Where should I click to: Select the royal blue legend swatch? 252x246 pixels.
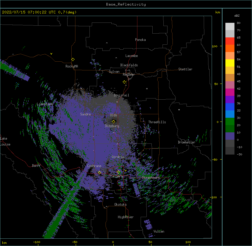[x=230, y=107]
